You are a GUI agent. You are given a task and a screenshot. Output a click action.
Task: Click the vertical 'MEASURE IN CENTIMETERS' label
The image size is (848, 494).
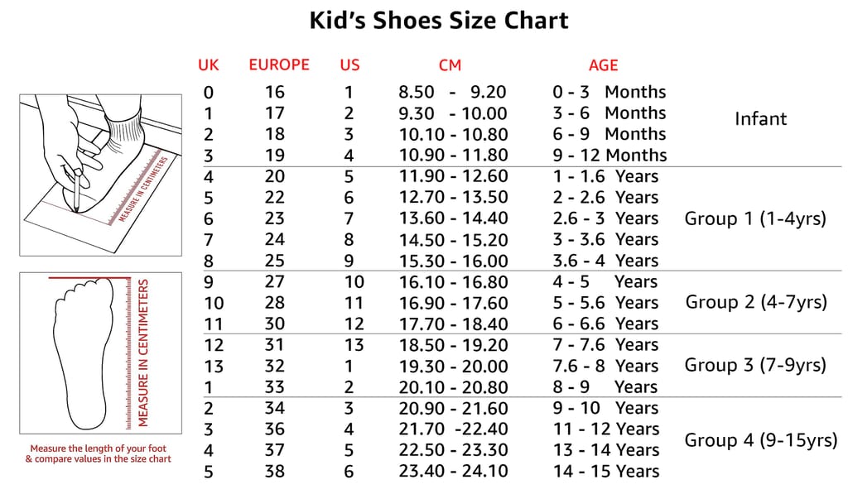(144, 353)
